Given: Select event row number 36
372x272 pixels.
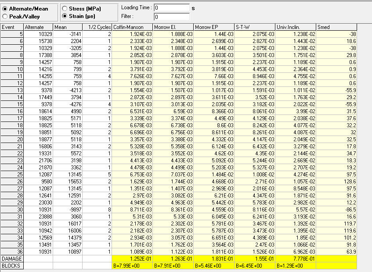Looking at the screenshot, I should point(12,253).
